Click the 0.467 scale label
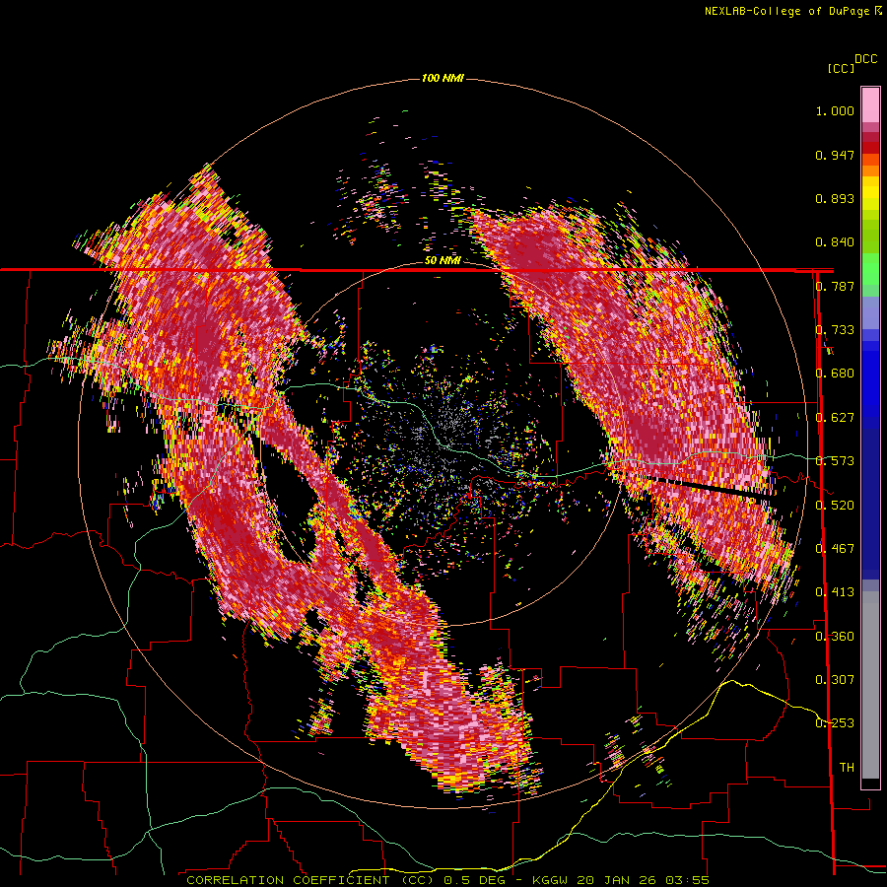Screen dimensions: 887x887 pyautogui.click(x=835, y=548)
